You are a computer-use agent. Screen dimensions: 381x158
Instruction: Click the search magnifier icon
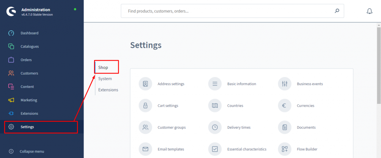(x=337, y=11)
